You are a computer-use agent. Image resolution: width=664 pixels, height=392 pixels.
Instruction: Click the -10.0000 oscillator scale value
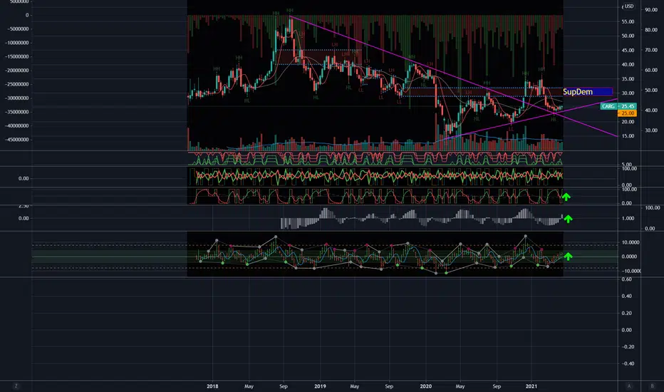[630, 272]
